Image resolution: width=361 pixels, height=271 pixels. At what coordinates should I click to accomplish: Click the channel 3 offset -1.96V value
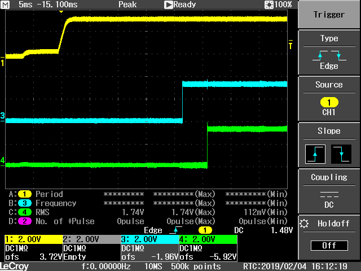pos(165,257)
